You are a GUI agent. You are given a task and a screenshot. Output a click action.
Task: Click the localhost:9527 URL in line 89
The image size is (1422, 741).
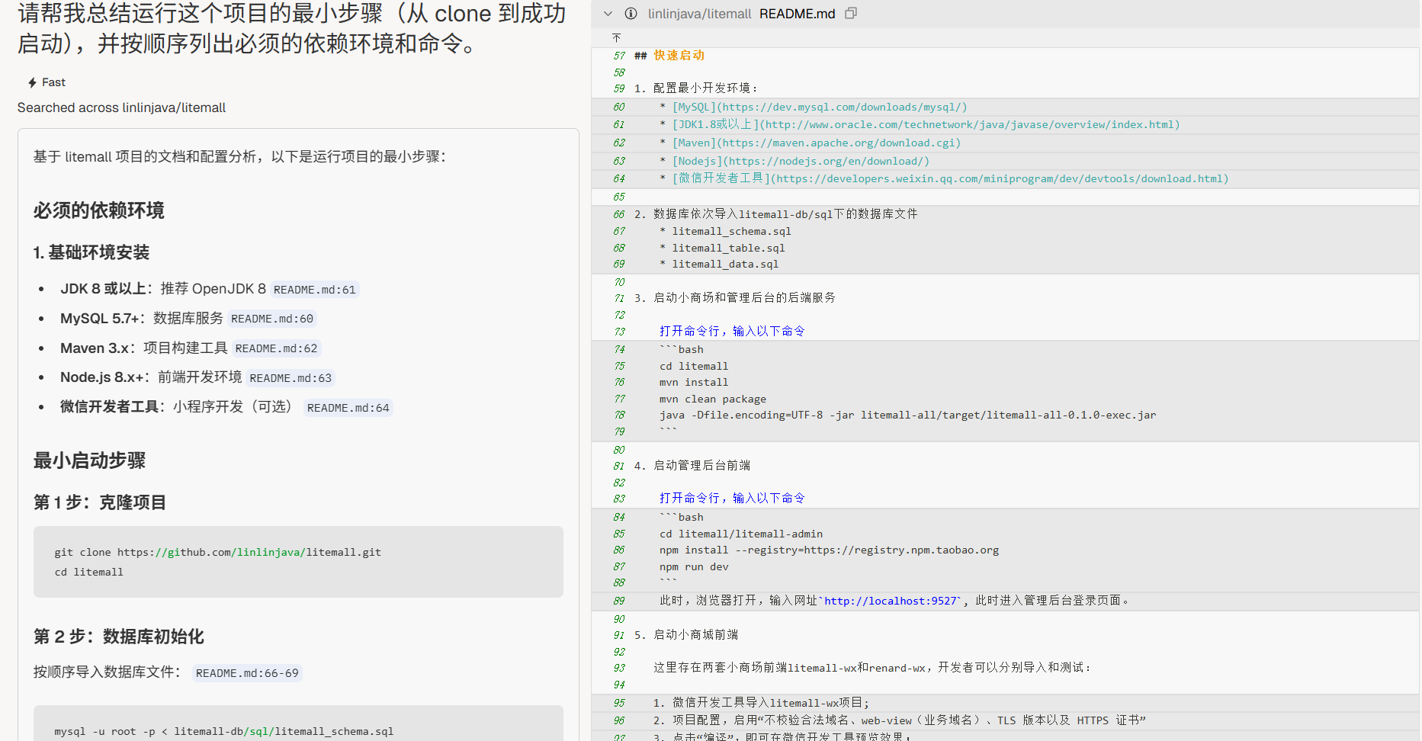click(891, 601)
